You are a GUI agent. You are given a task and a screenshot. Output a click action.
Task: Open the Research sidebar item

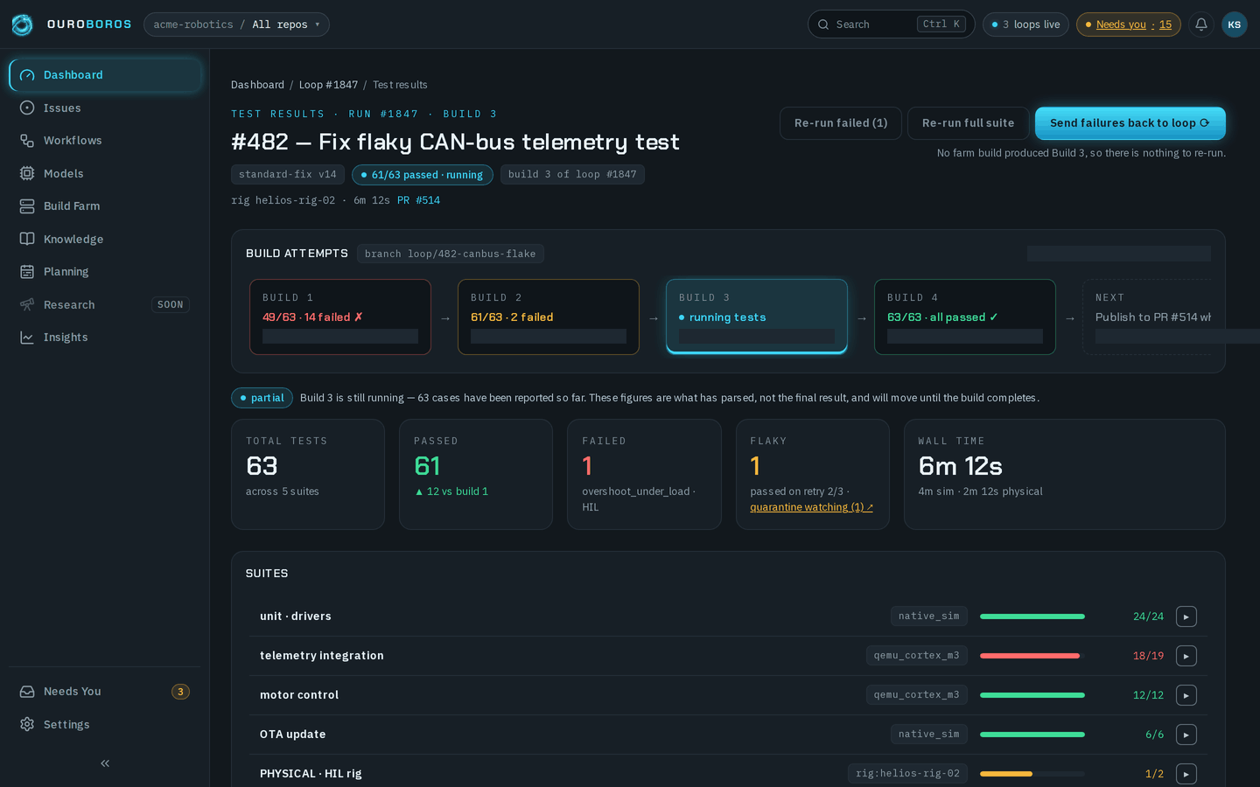pos(105,304)
